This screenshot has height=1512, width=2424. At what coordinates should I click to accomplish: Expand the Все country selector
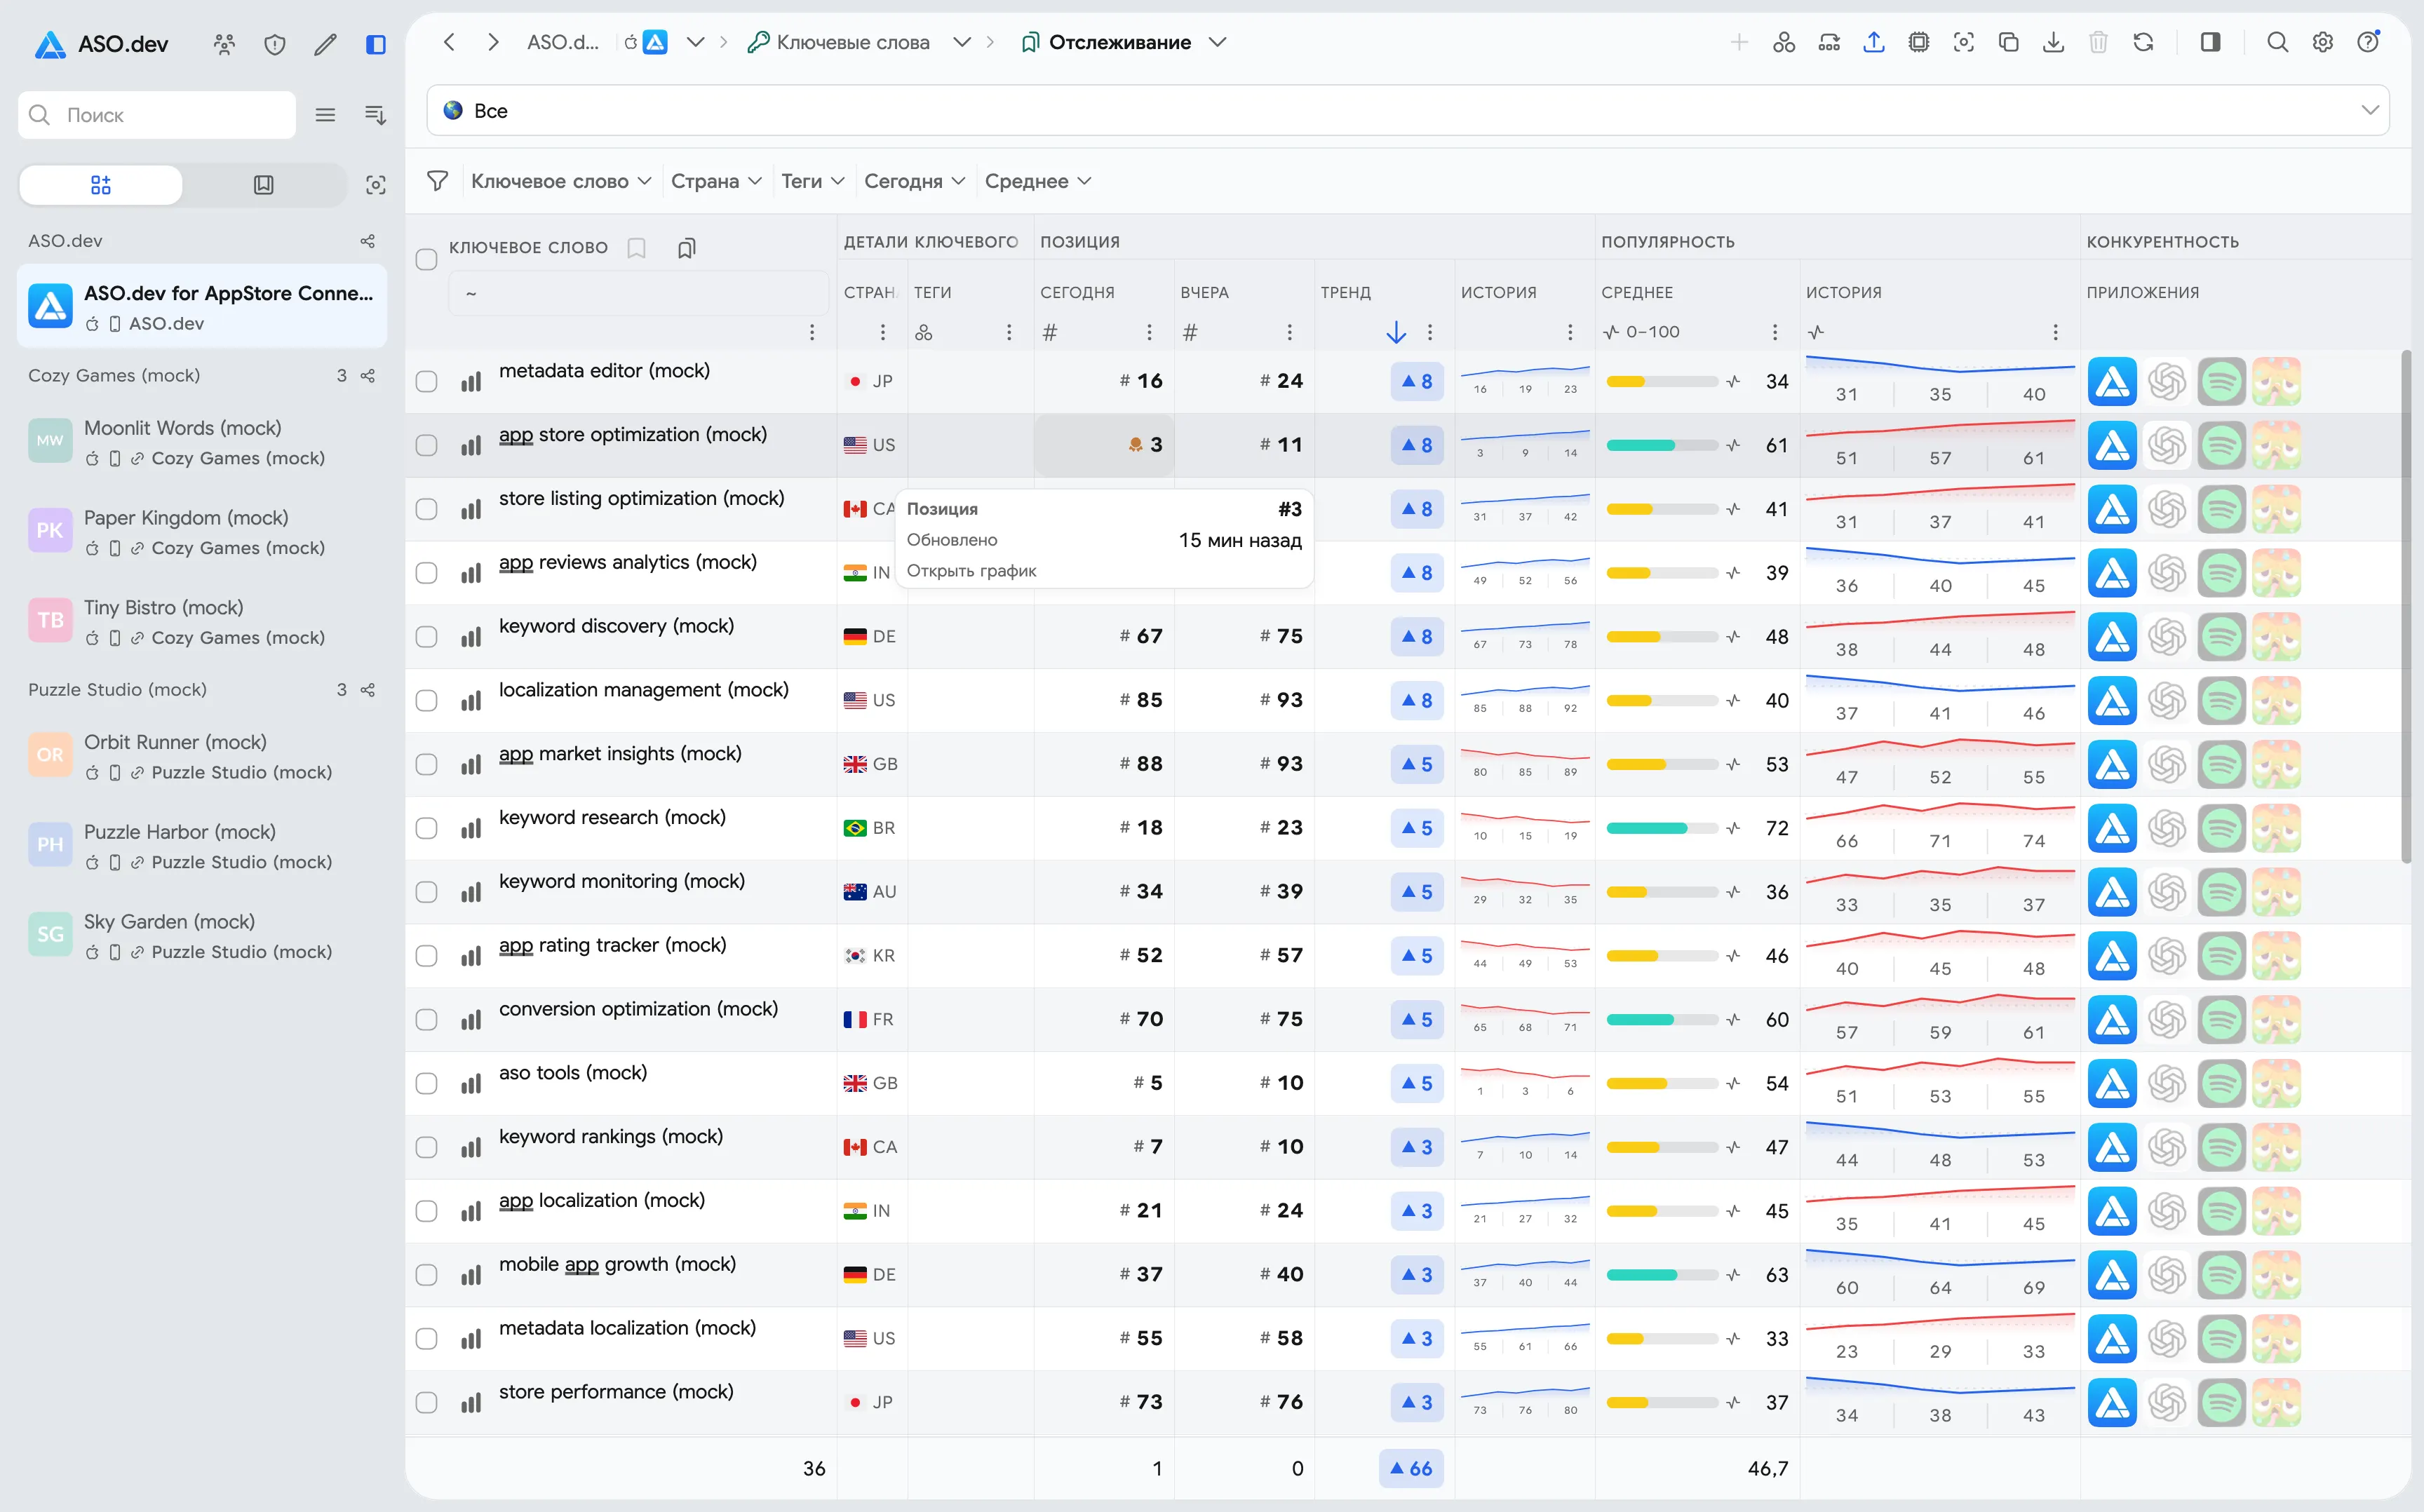[1408, 110]
